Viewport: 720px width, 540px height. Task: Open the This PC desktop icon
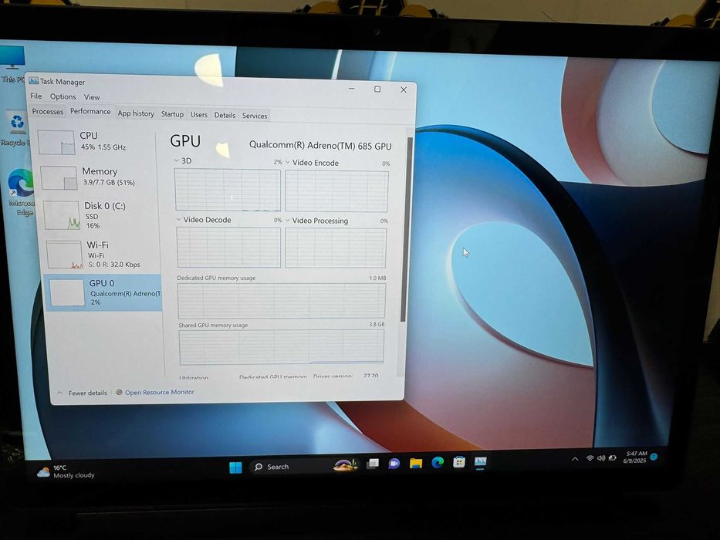pos(12,64)
